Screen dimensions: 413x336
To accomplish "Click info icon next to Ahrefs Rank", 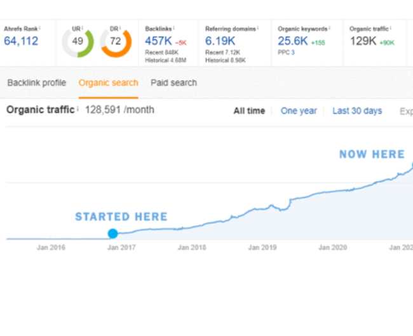I will [x=39, y=28].
